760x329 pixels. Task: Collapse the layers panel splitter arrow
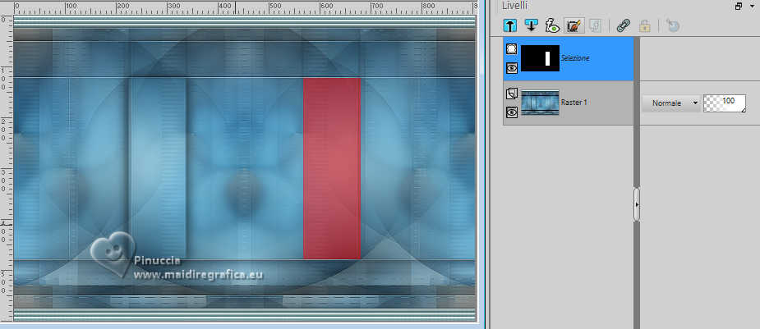(x=637, y=204)
